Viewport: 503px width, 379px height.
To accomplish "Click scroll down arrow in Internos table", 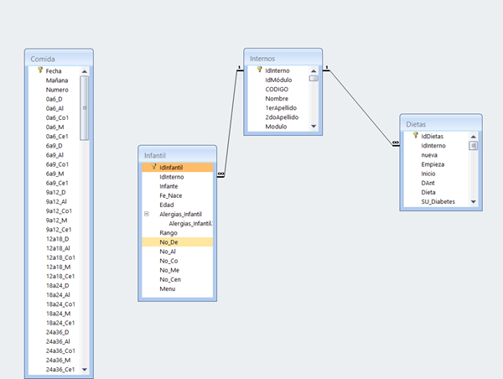I will 314,127.
